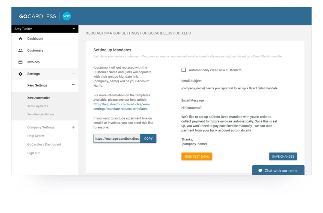This screenshot has height=213, width=323.
Task: Collapse the Settings section
Action: pos(73,74)
